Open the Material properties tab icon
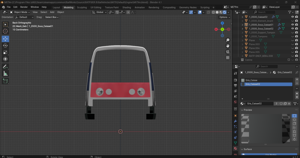This screenshot has width=300, height=158. (x=235, y=148)
